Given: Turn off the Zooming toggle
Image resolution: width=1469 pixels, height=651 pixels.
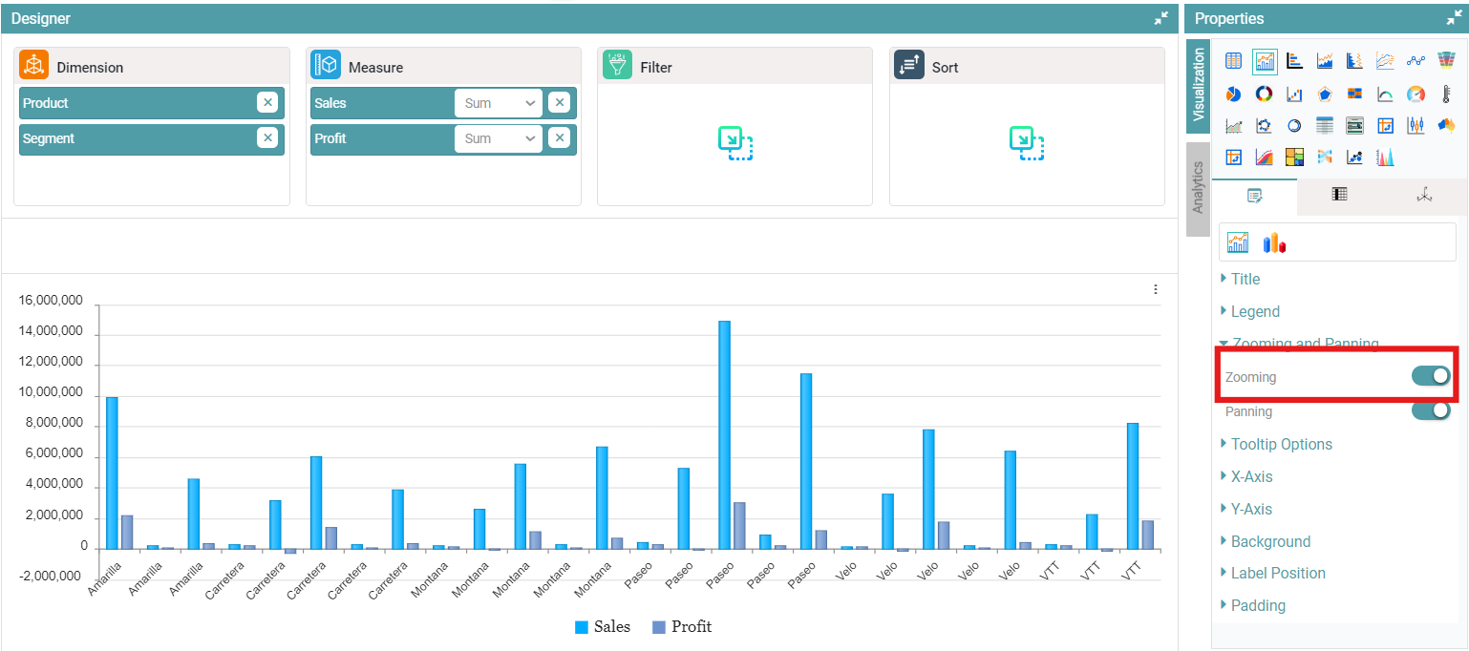Looking at the screenshot, I should click(1431, 376).
